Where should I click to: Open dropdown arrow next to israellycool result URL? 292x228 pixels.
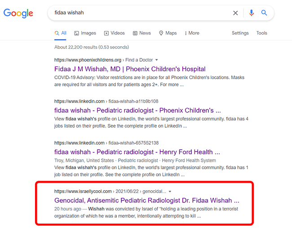click(x=170, y=192)
